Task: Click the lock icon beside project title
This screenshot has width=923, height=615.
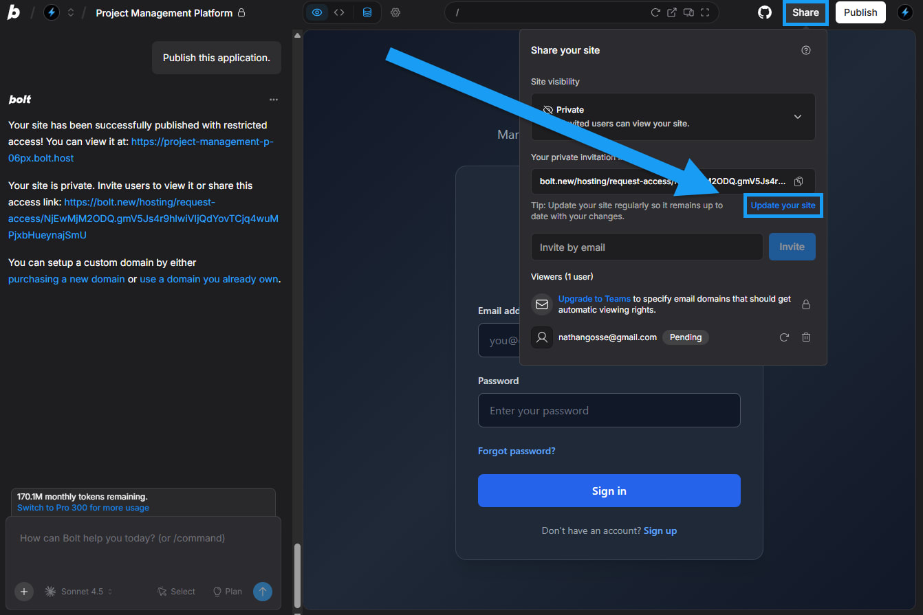Action: pyautogui.click(x=241, y=12)
